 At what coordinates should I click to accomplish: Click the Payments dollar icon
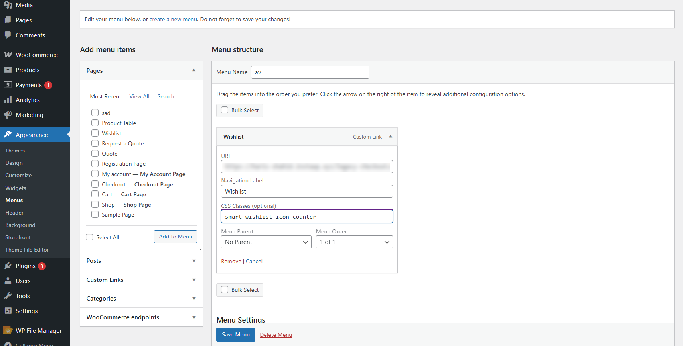tap(8, 85)
